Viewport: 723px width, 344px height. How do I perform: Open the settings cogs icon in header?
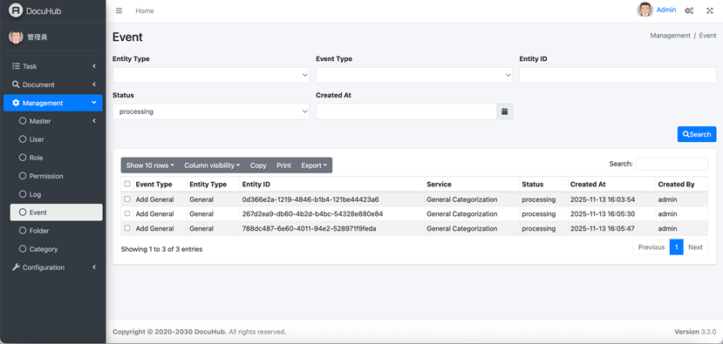click(689, 10)
